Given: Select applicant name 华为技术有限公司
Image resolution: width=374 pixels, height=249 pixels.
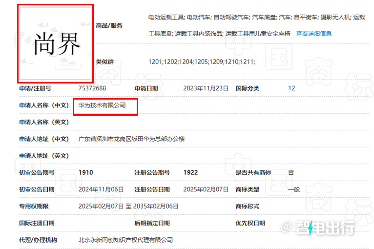Looking at the screenshot, I should (102, 105).
